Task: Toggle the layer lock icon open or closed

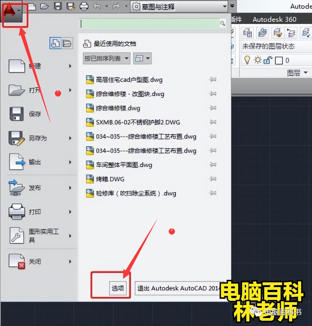Action: tap(268, 60)
